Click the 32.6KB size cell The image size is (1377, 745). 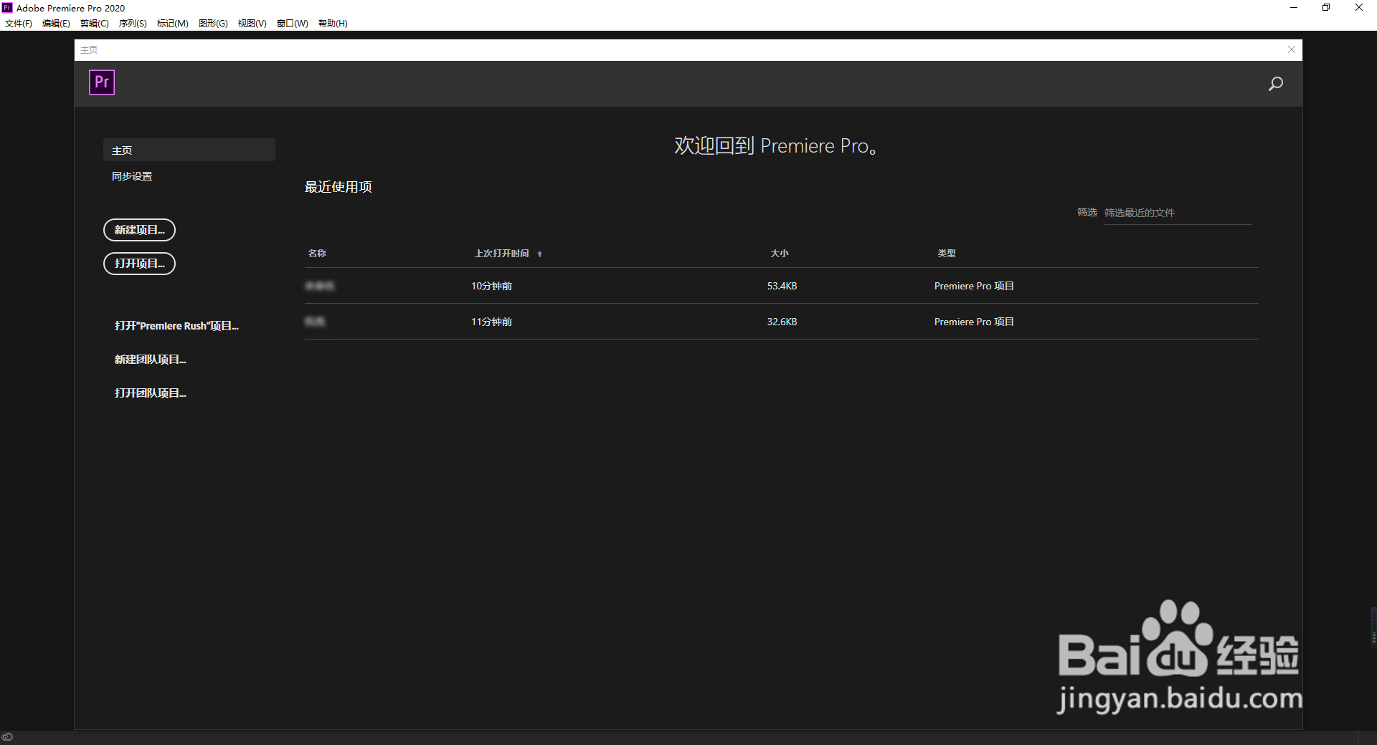[x=782, y=322]
